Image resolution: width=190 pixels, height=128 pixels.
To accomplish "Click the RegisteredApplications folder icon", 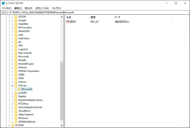I will coord(16,100).
